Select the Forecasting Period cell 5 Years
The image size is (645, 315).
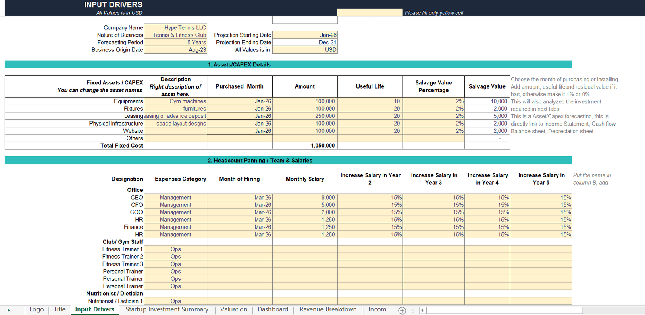point(175,43)
